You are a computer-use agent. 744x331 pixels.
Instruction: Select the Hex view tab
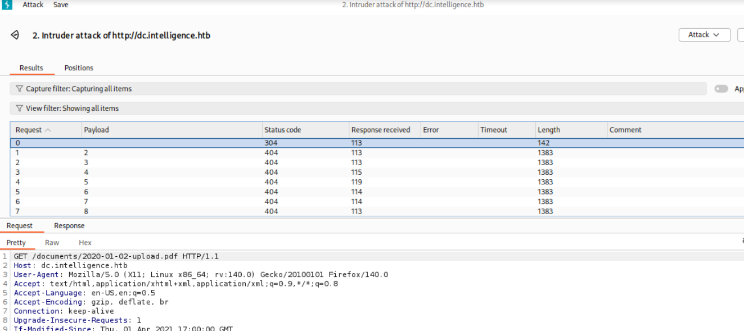tap(85, 243)
